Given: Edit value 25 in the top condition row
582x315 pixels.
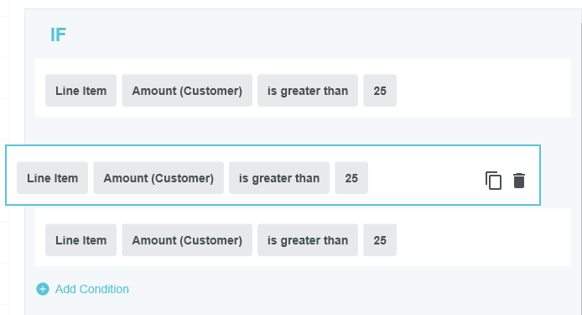Looking at the screenshot, I should pyautogui.click(x=380, y=91).
